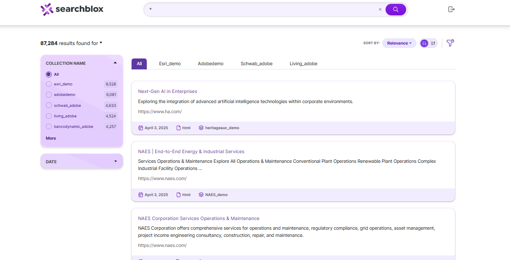Click calendar icon on NAES End-to-End result

pyautogui.click(x=141, y=195)
